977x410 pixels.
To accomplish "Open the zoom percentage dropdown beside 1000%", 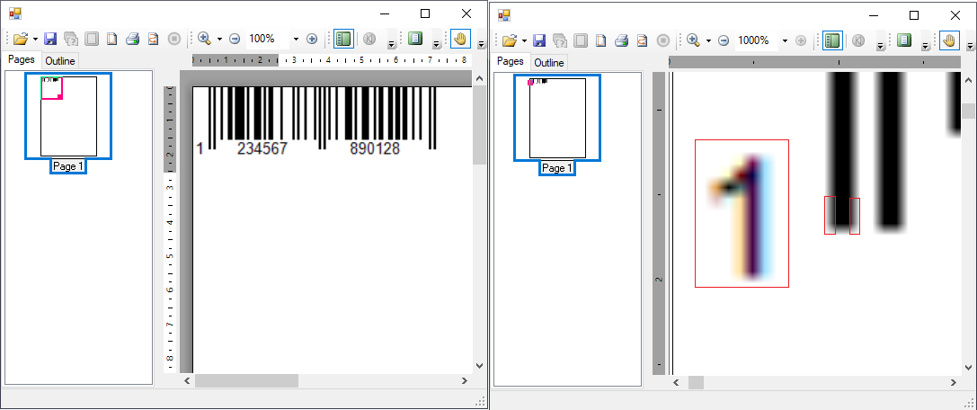I will tap(785, 40).
